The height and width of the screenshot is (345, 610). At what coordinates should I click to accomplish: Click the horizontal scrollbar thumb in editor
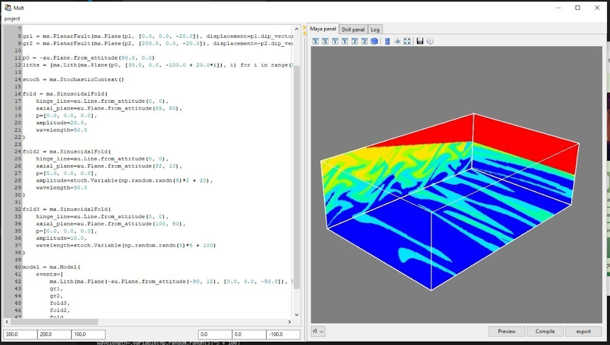[55, 322]
